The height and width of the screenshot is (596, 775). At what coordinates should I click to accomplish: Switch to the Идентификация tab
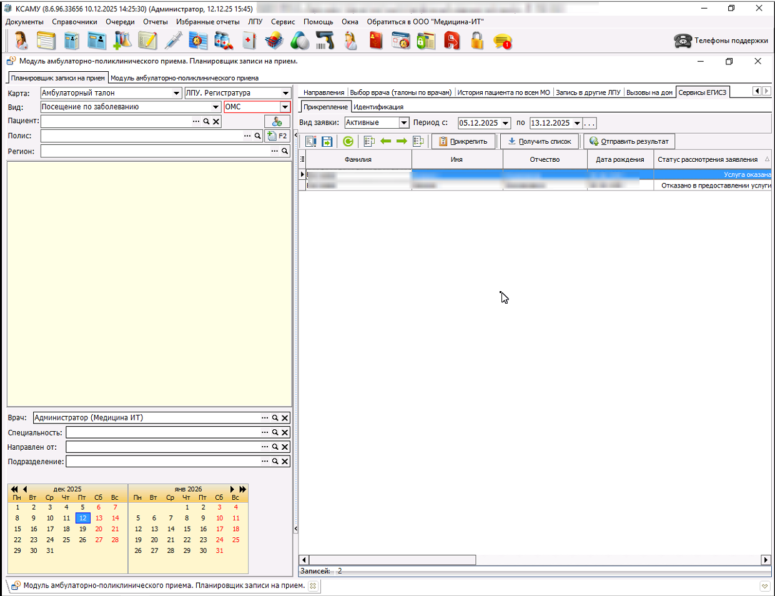[378, 107]
